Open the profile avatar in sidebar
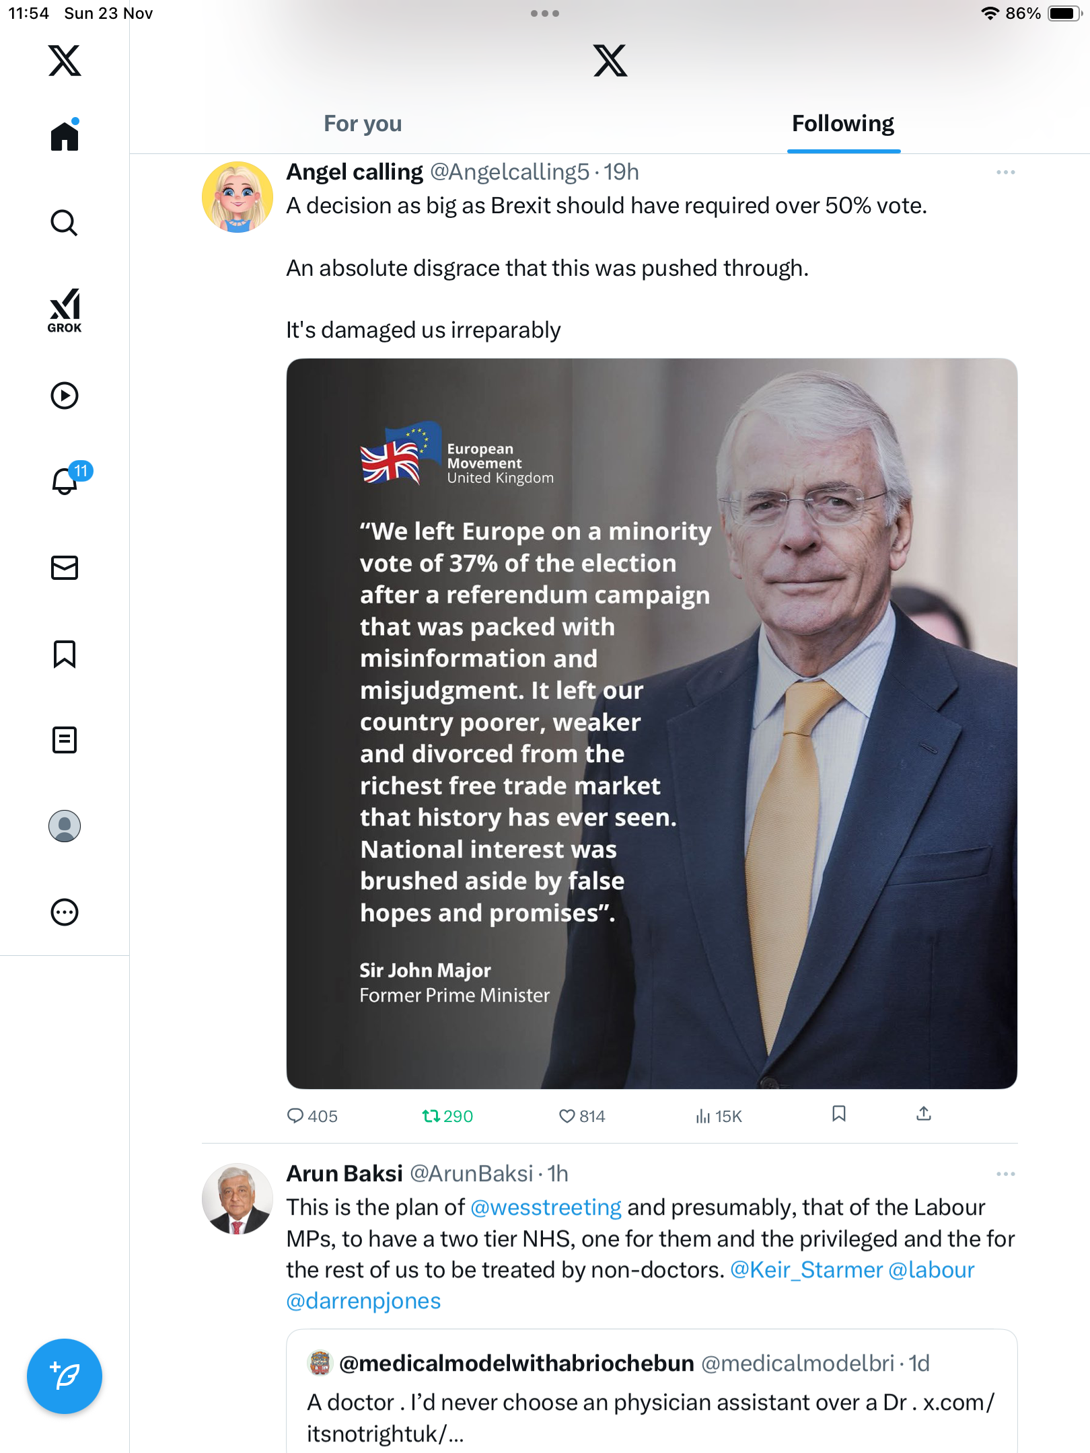 65,826
